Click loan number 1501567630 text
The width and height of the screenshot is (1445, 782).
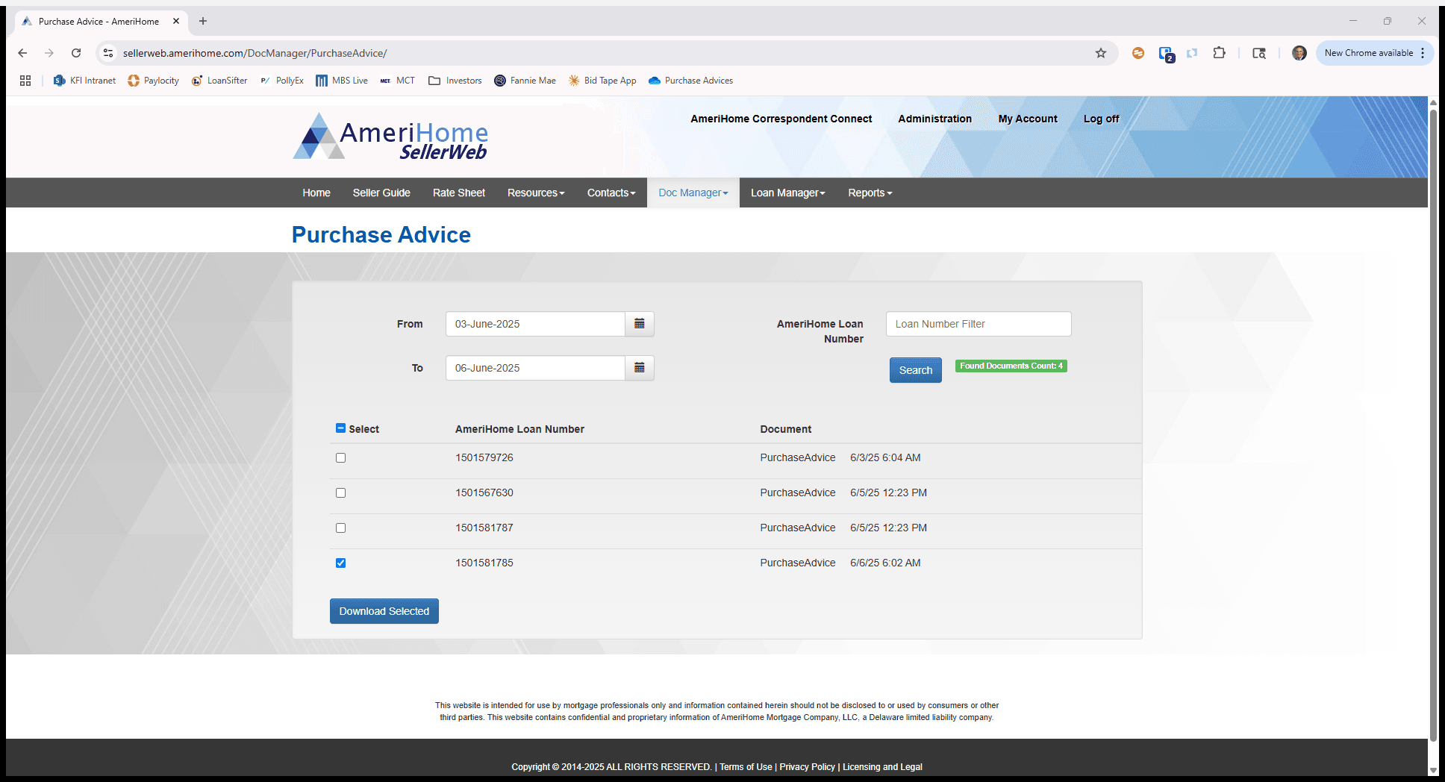click(x=484, y=492)
